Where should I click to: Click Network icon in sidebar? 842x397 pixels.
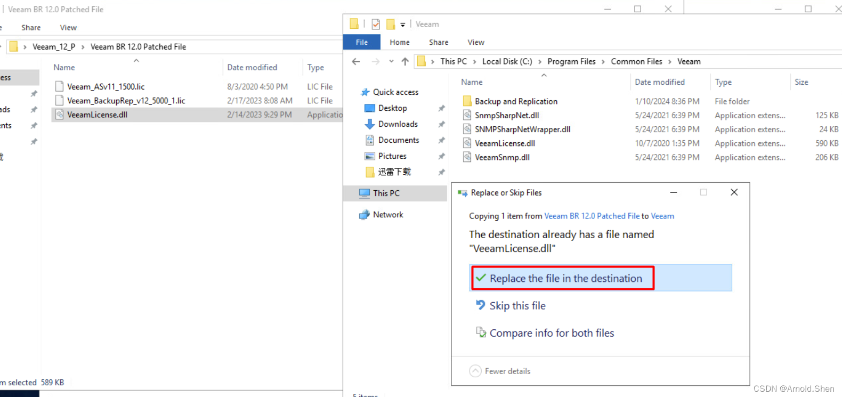click(365, 215)
